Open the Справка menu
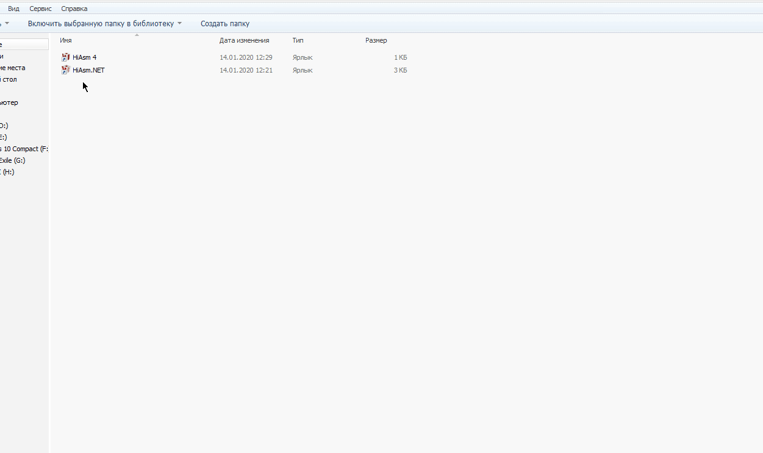 tap(74, 9)
